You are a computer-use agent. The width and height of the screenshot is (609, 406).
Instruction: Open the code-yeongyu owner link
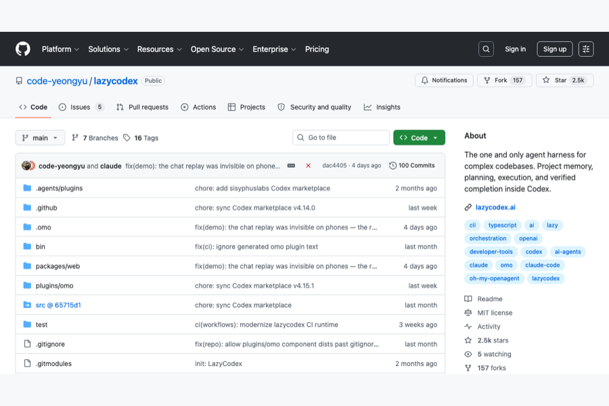coord(57,81)
